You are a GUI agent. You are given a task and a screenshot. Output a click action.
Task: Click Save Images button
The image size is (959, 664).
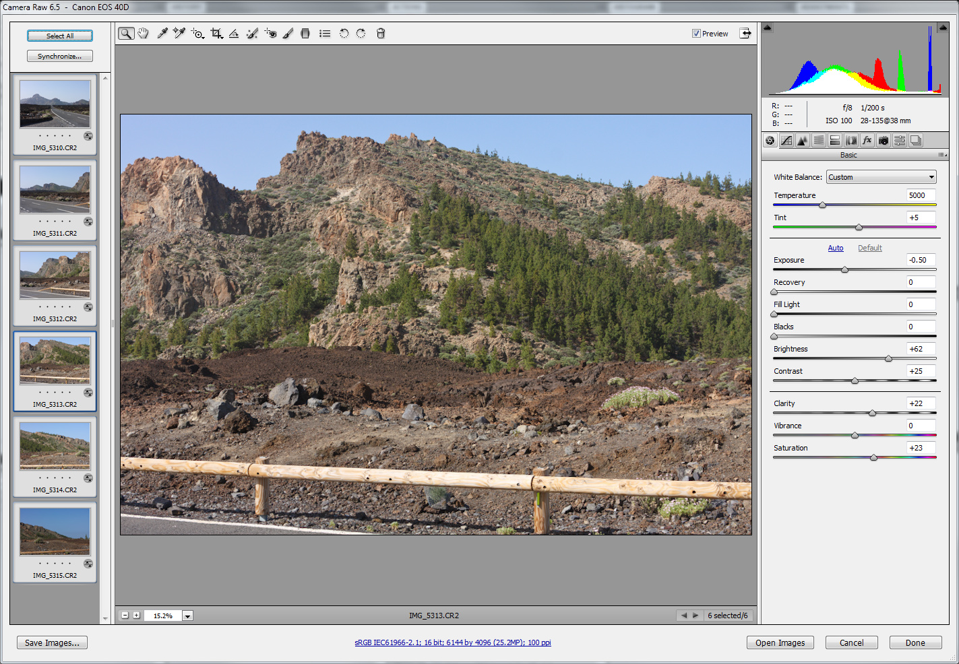tap(52, 643)
